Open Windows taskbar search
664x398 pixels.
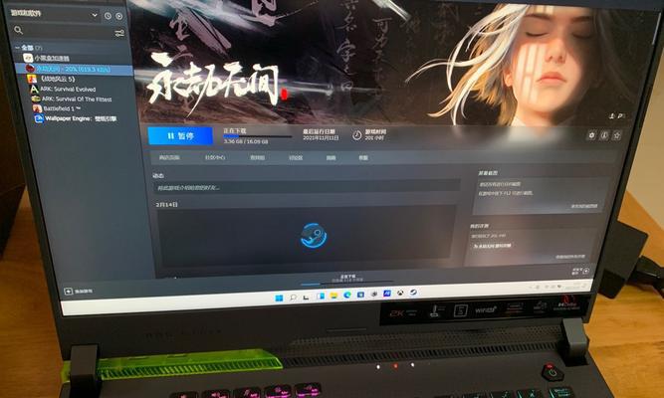coord(293,298)
